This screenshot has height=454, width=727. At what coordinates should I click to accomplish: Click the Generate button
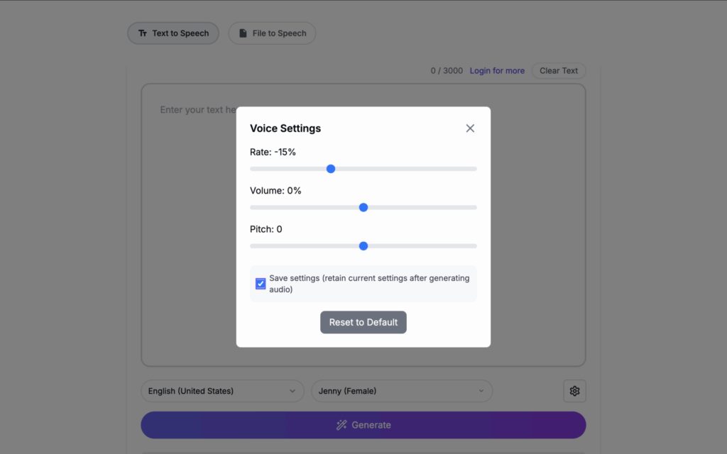(363, 425)
